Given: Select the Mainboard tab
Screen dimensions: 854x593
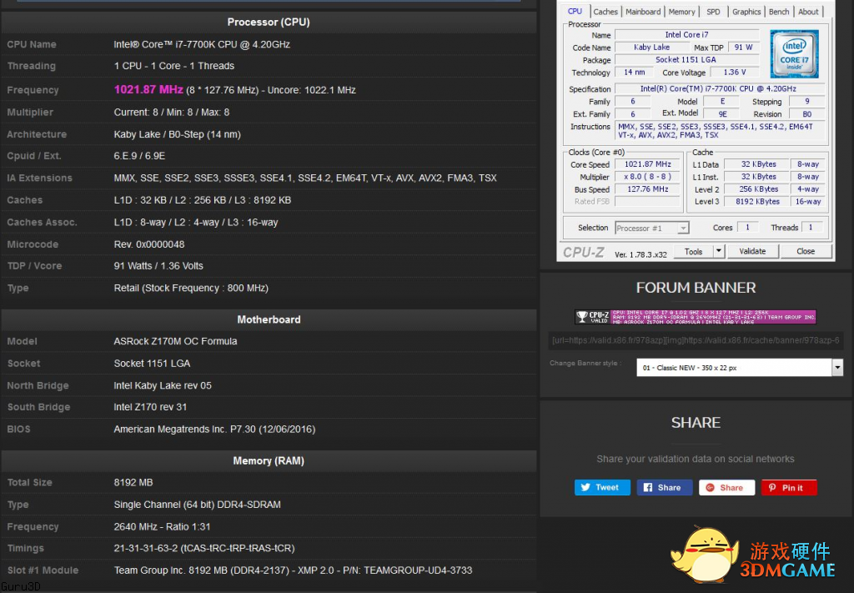Looking at the screenshot, I should point(643,12).
